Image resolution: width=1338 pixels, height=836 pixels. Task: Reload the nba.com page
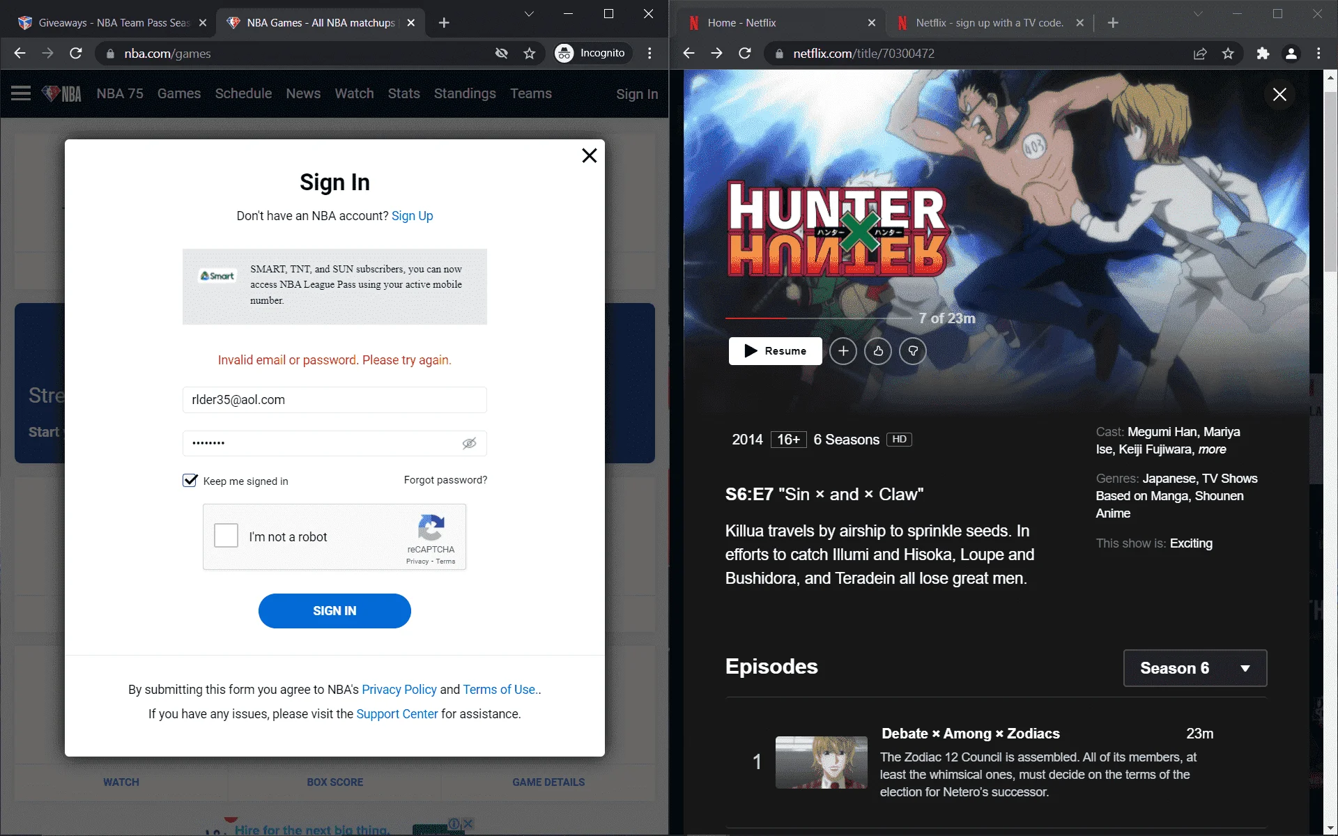(76, 53)
